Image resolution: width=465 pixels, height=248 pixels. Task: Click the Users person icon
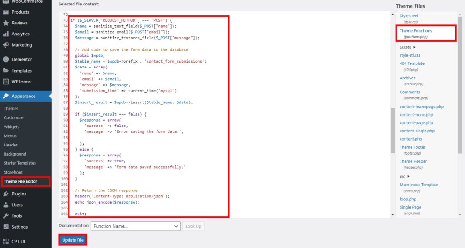point(5,205)
